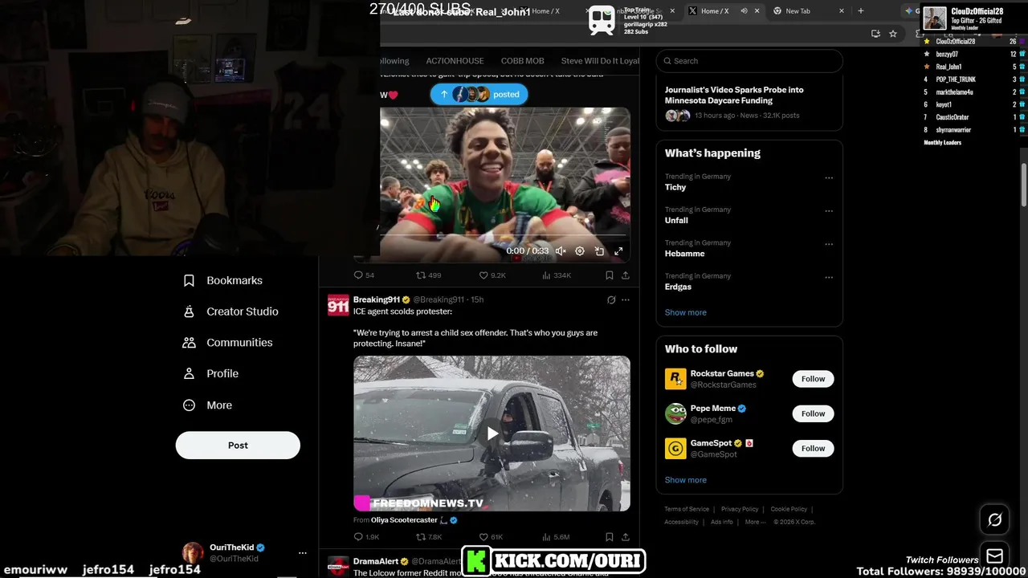This screenshot has height=578, width=1028.
Task: Open Erdgas trend options menu
Action: [x=829, y=278]
